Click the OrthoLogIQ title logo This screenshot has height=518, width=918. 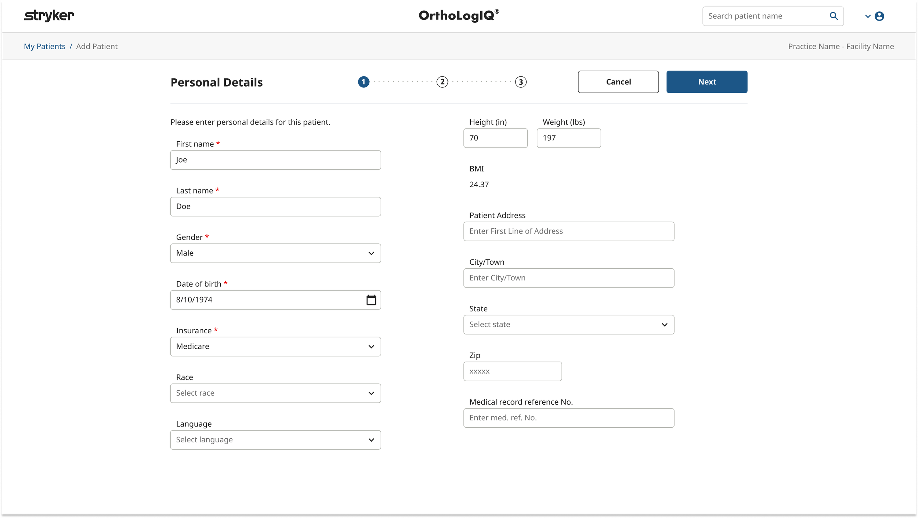[459, 15]
